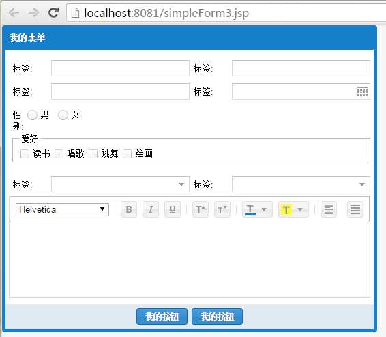
Task: Toggle Underline in the editor toolbar
Action: [x=173, y=209]
